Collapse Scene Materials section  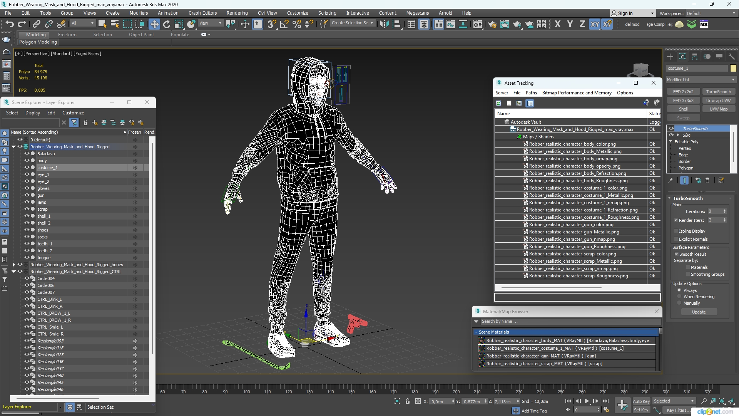point(476,332)
